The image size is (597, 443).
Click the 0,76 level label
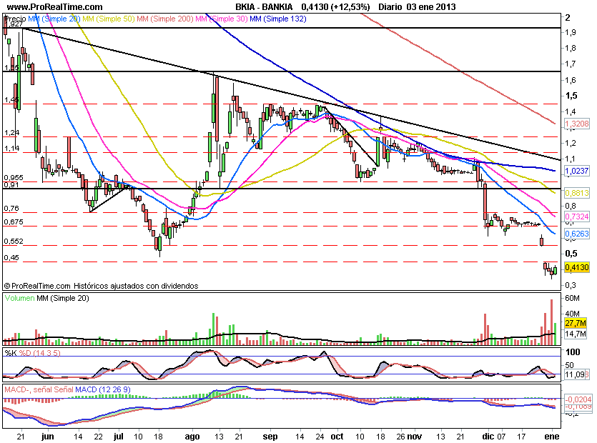tap(11, 208)
